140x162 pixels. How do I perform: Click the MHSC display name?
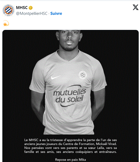tap(22, 8)
